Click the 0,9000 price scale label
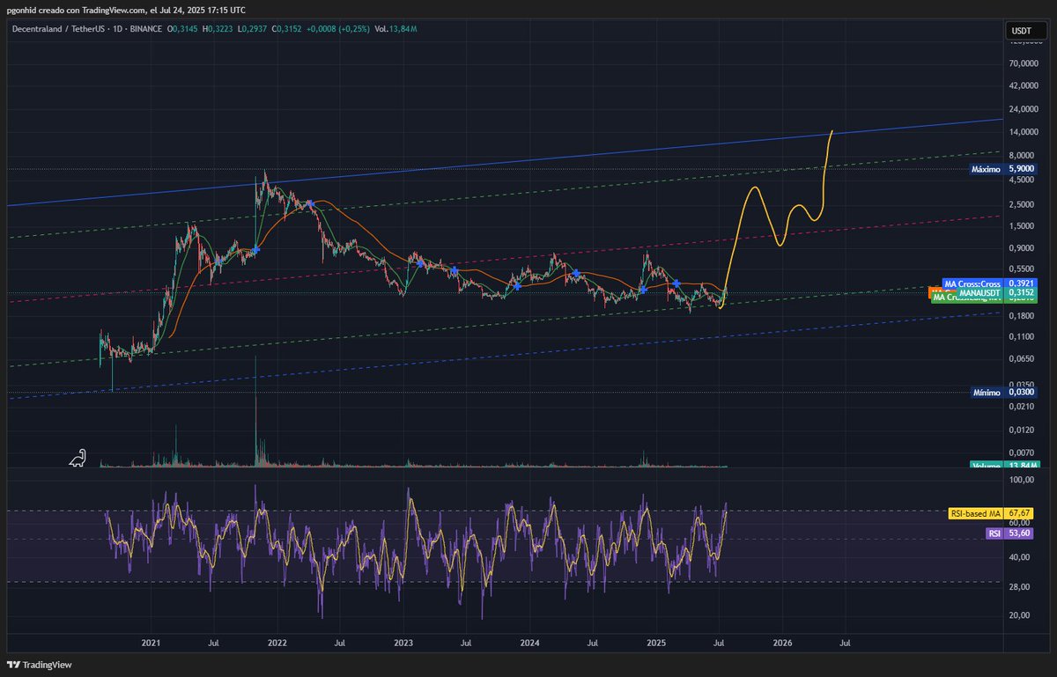 click(x=1021, y=247)
